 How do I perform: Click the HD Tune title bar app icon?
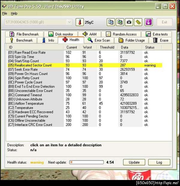tap(4, 6)
